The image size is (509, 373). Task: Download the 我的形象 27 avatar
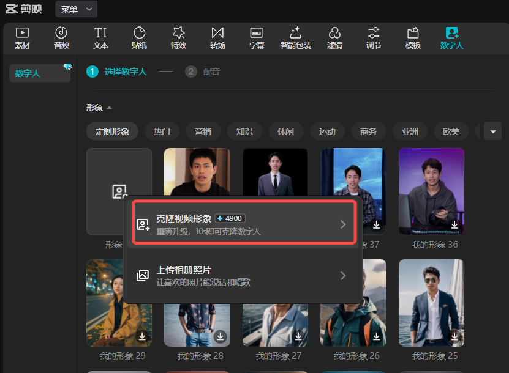click(x=298, y=336)
